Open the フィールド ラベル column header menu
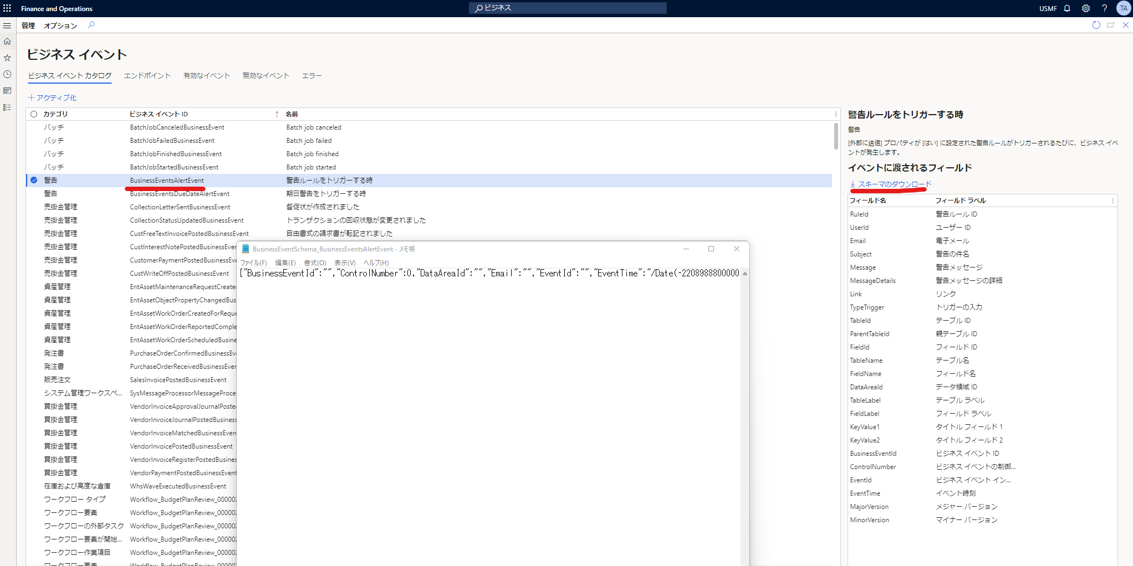Screen dimensions: 1133x566 click(x=961, y=200)
